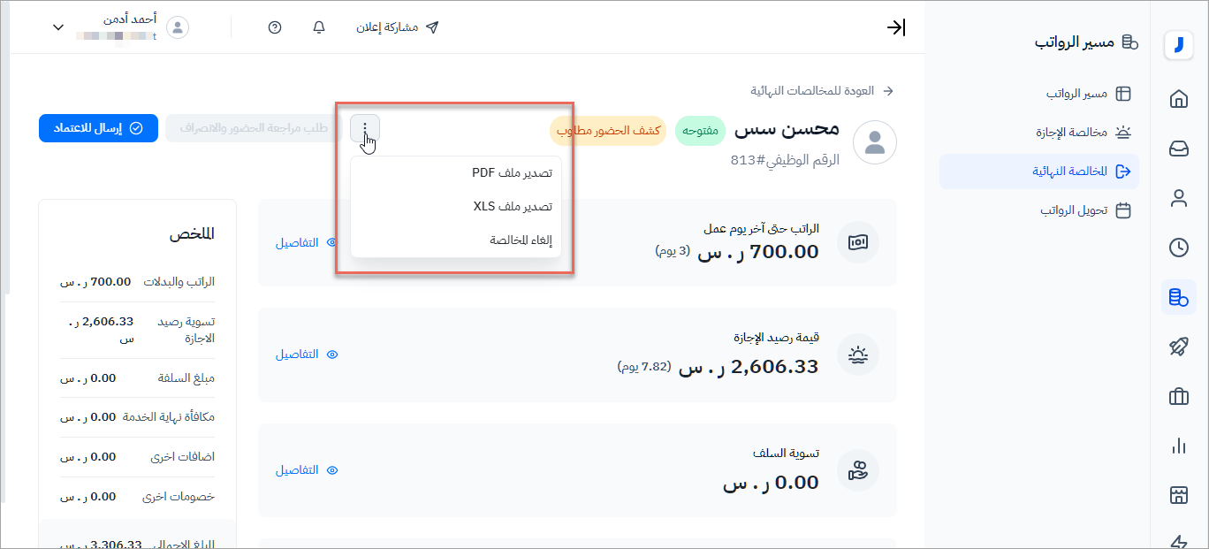Open the inbox tray icon
This screenshot has height=549, width=1209.
coord(1178,149)
